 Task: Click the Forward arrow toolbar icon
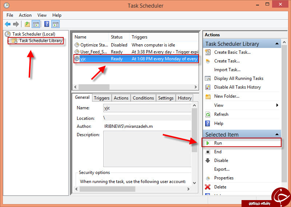point(16,24)
